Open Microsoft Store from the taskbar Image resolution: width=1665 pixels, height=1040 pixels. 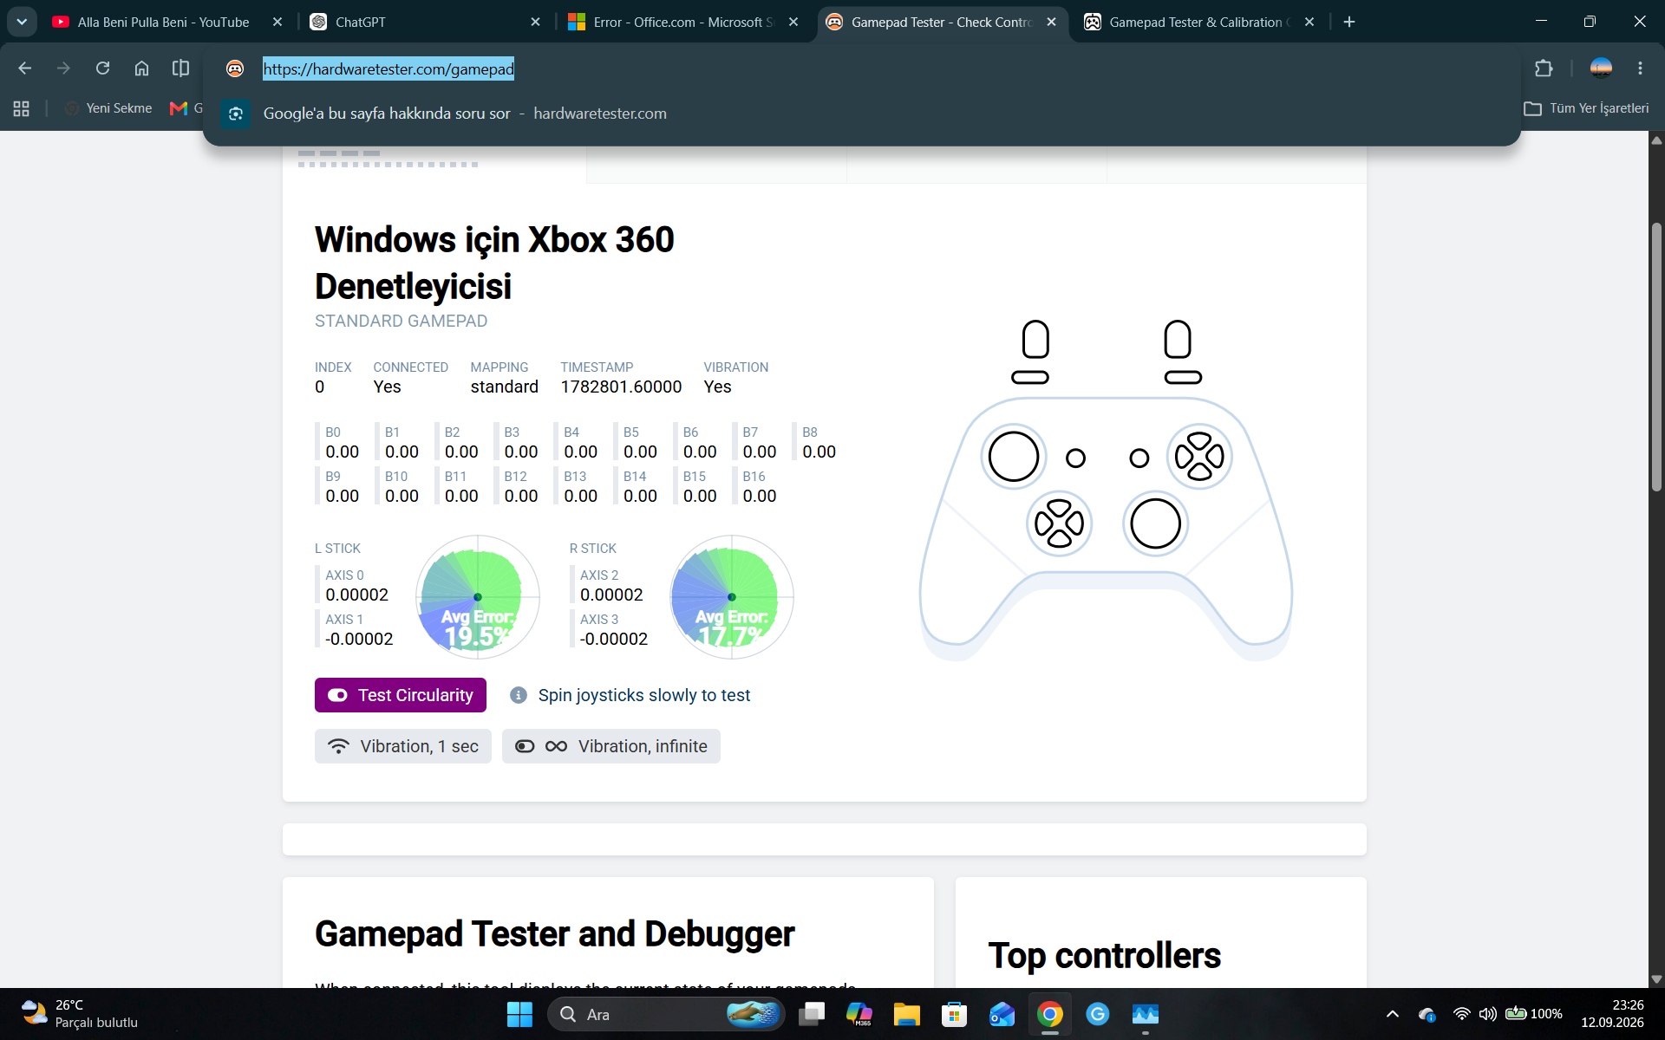pyautogui.click(x=954, y=1014)
